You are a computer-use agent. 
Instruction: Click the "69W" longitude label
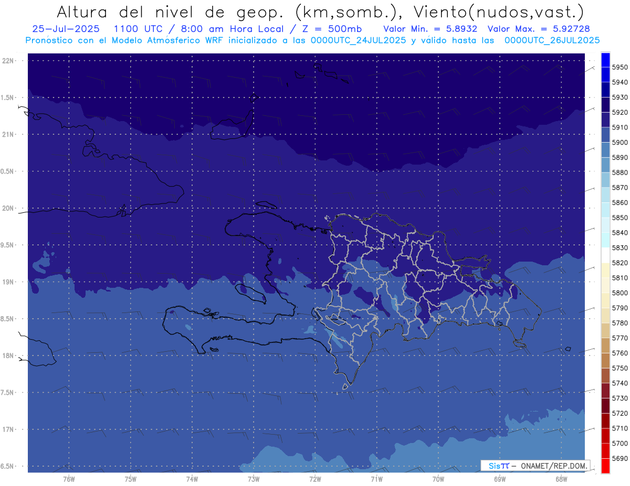(x=500, y=479)
